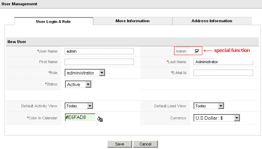Switch to the User Login & Role tab

pyautogui.click(x=53, y=22)
